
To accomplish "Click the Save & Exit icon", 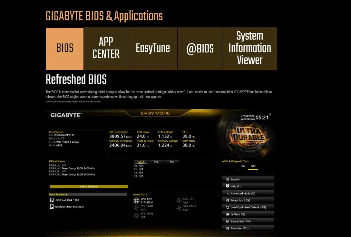I will pyautogui.click(x=228, y=221).
